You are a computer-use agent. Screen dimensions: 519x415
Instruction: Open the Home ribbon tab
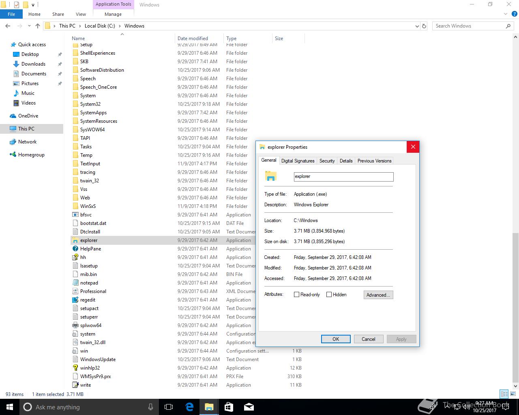(x=34, y=14)
